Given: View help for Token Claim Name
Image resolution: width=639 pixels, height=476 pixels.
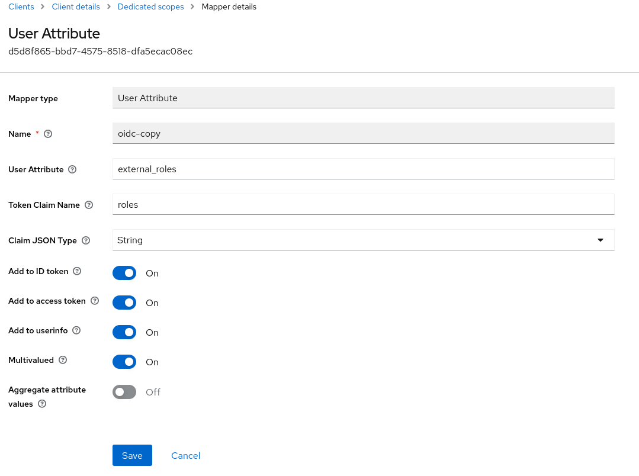Looking at the screenshot, I should [x=88, y=205].
